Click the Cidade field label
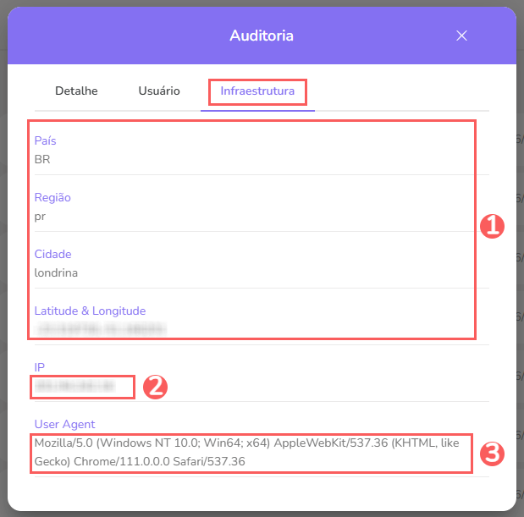 tap(52, 254)
